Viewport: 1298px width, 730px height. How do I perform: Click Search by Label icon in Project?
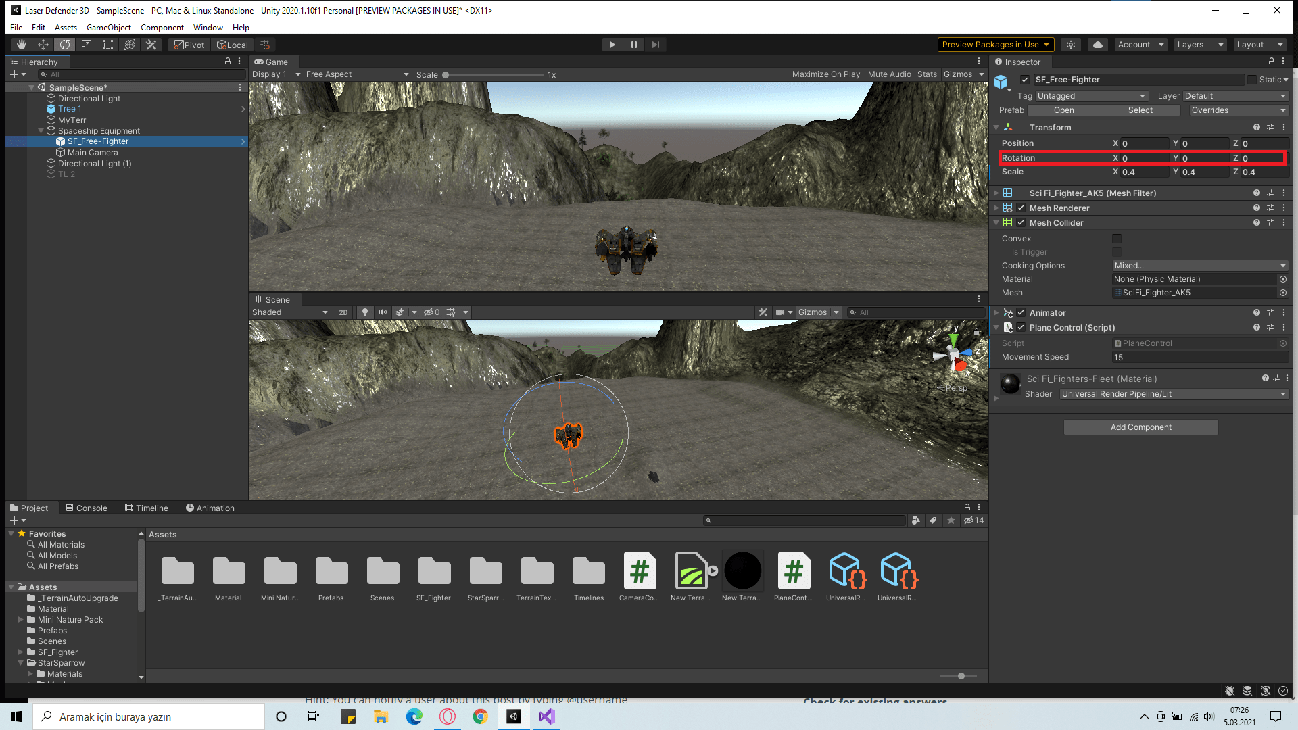(x=934, y=520)
